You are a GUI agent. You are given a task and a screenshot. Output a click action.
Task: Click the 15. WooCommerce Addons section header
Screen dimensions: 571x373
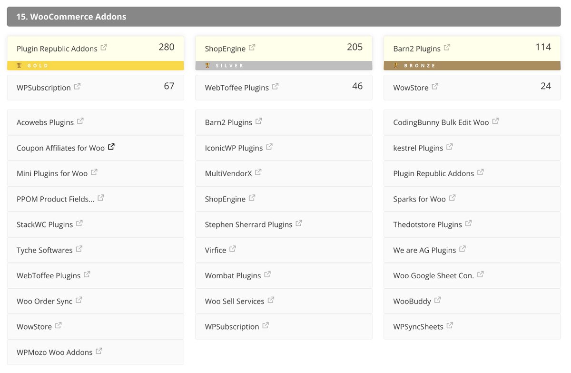(284, 17)
